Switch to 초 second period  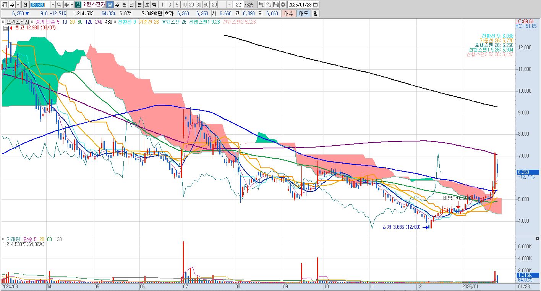coord(147,5)
